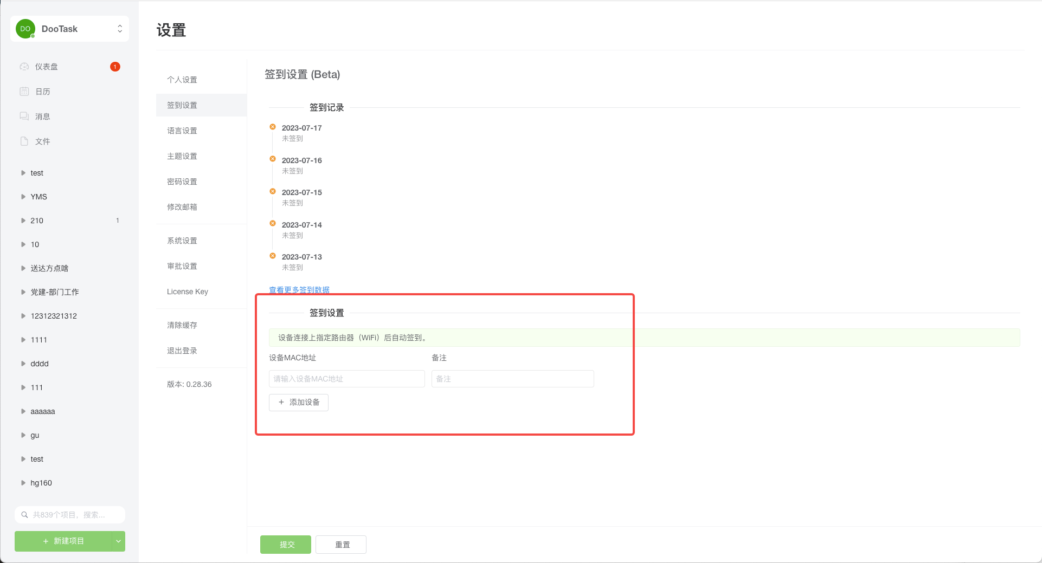Click the search magnifier icon
The height and width of the screenshot is (563, 1042).
(x=24, y=515)
